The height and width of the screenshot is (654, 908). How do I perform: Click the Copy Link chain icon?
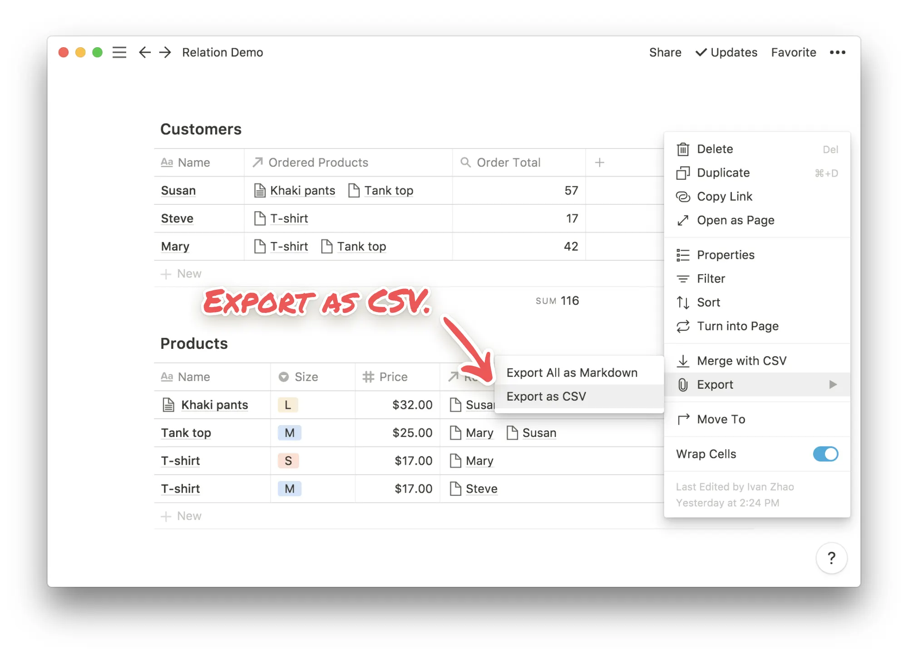click(683, 197)
